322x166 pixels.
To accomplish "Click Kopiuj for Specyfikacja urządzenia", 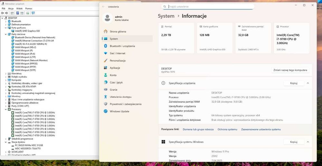I will (x=294, y=83).
